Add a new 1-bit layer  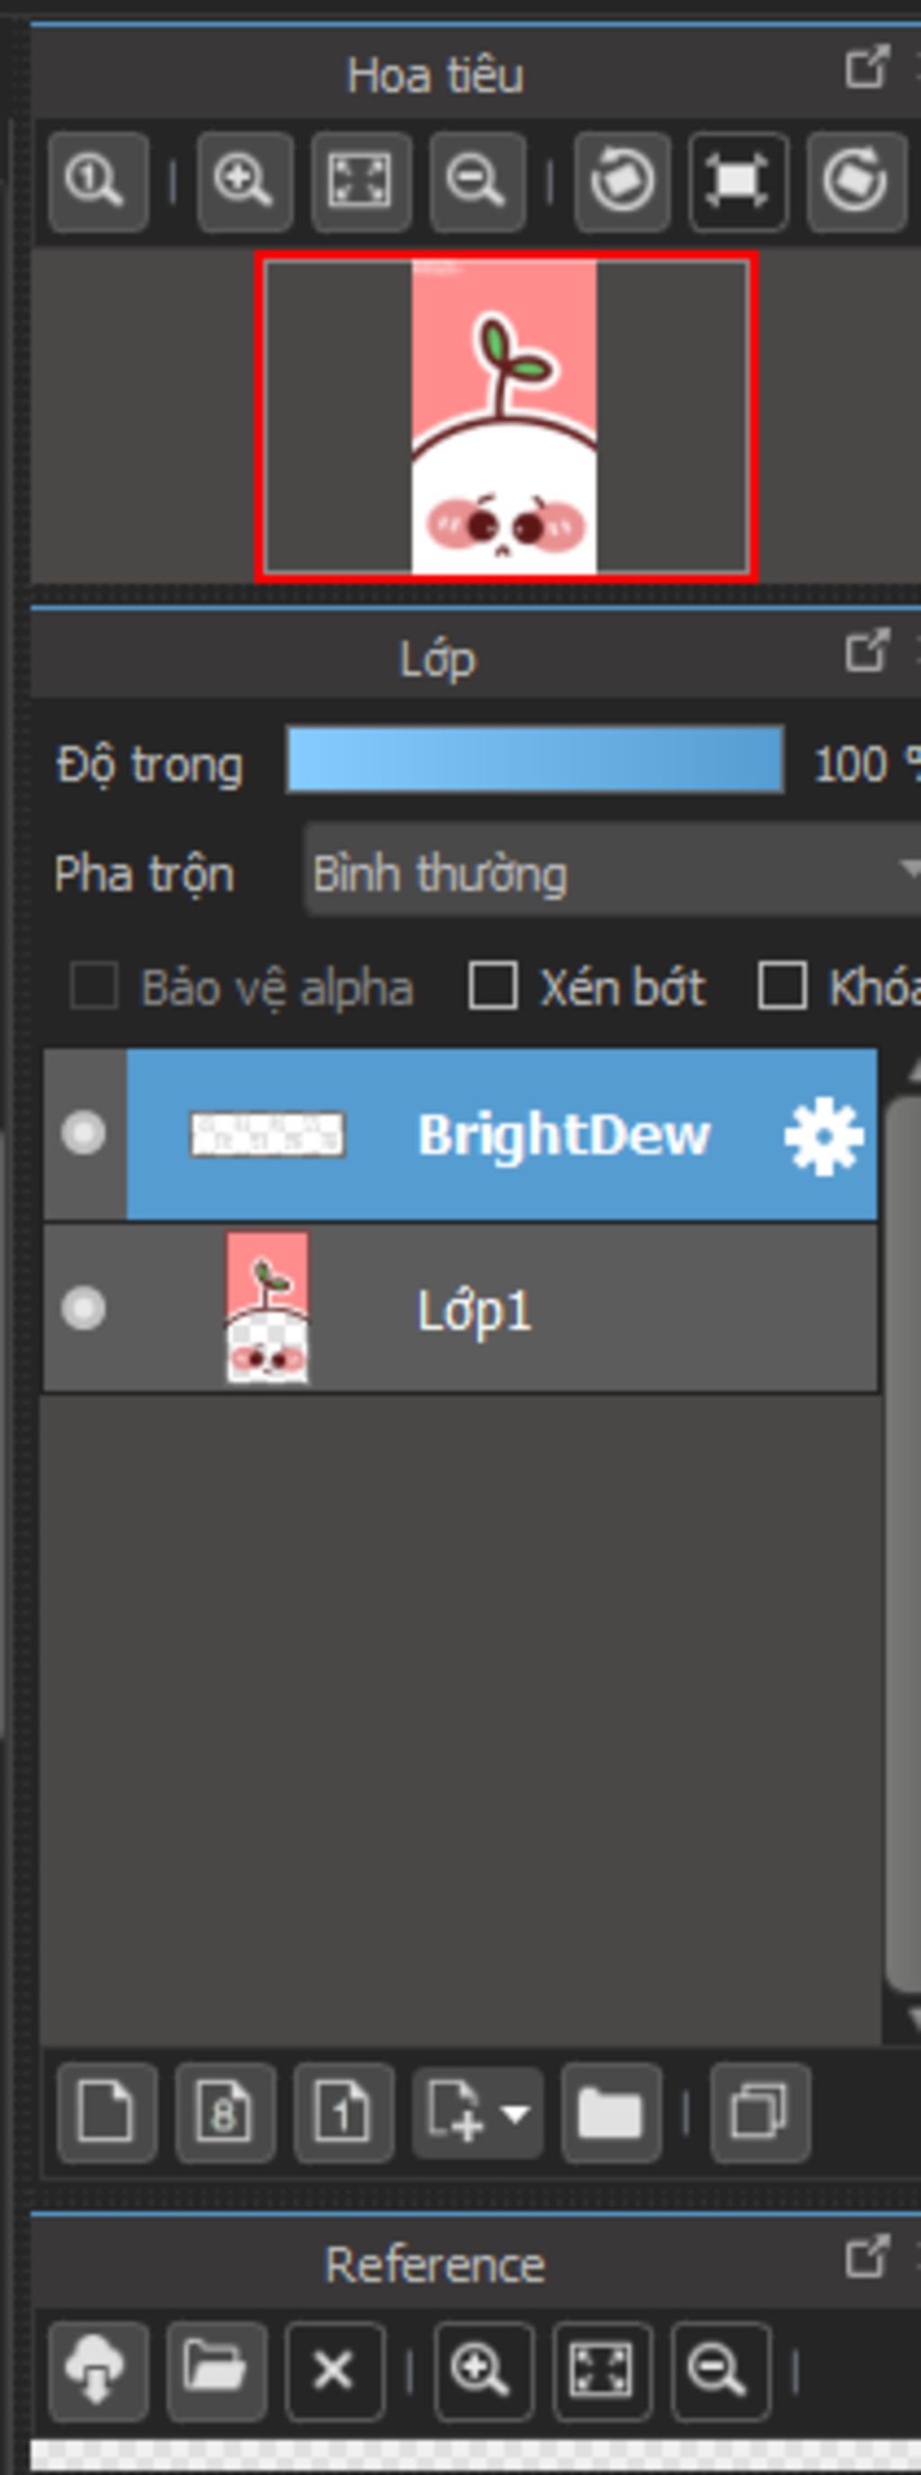click(x=343, y=2113)
